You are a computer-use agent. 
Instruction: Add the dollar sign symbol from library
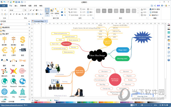[x=23, y=40]
